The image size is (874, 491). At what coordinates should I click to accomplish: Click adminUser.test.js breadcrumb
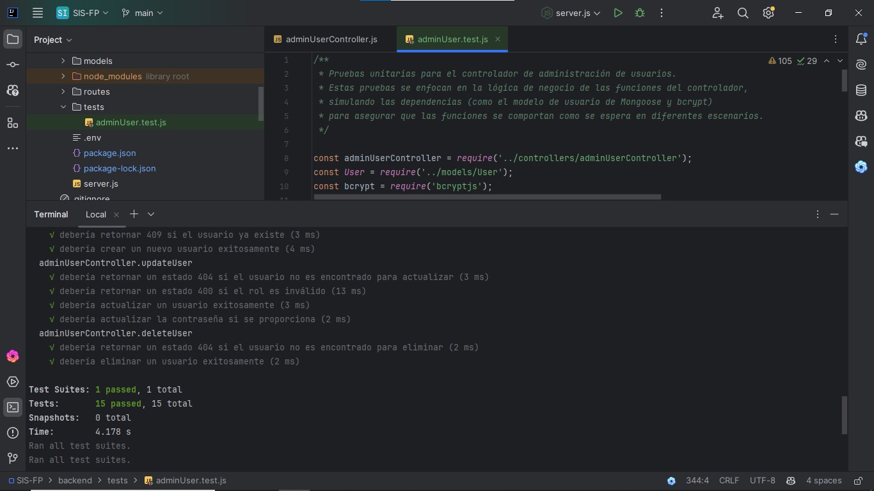(x=185, y=480)
